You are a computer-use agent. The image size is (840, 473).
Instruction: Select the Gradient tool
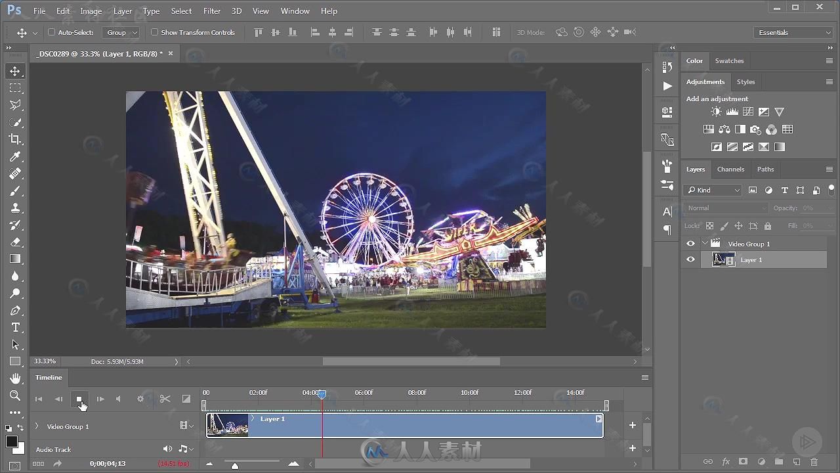click(x=15, y=259)
